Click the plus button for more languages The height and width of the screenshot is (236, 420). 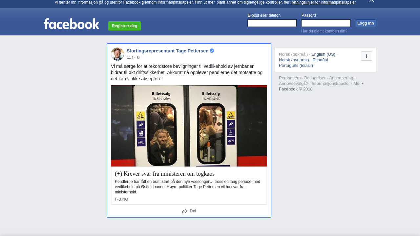point(367,56)
